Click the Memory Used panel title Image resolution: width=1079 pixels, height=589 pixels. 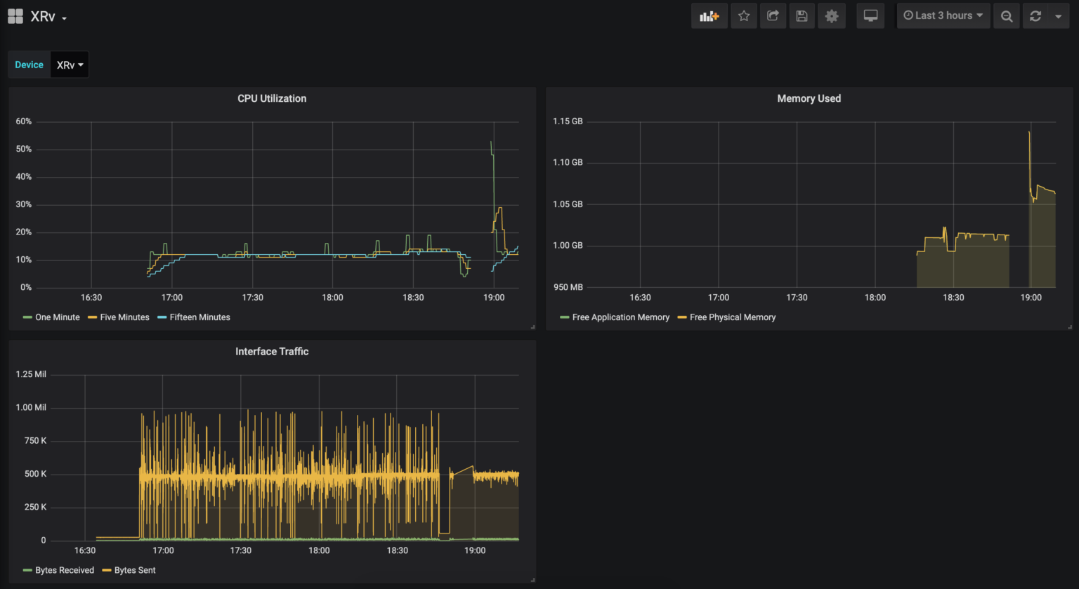tap(809, 98)
